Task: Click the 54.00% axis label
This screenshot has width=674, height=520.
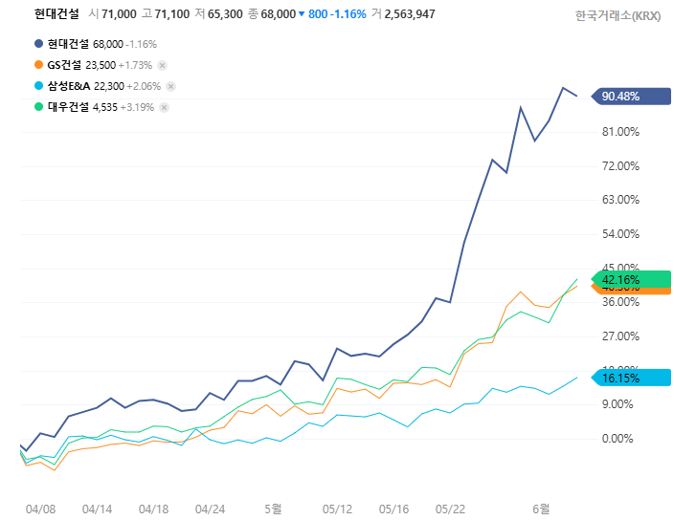Action: 620,234
